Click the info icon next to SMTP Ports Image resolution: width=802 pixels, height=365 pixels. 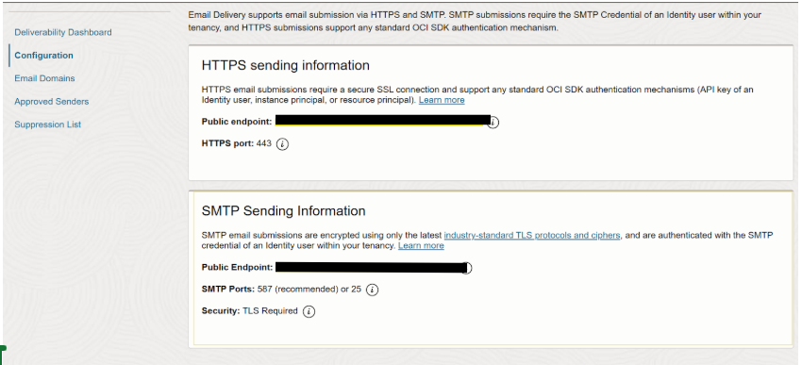click(373, 290)
